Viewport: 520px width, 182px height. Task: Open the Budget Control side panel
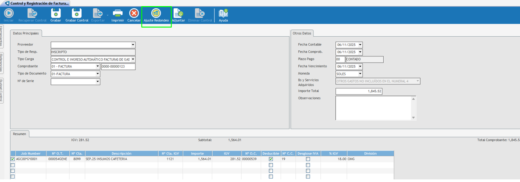tap(2, 90)
